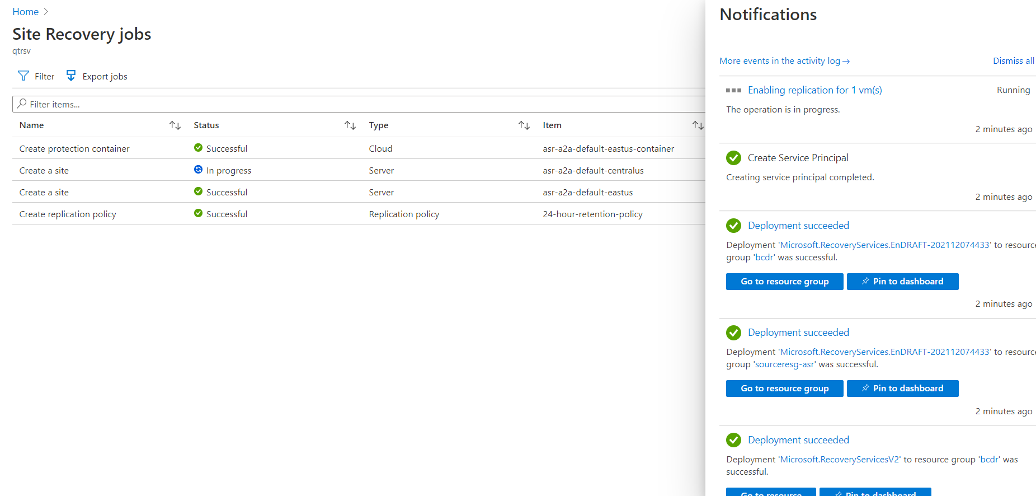
Task: Click the In progress status icon
Action: pyautogui.click(x=198, y=170)
